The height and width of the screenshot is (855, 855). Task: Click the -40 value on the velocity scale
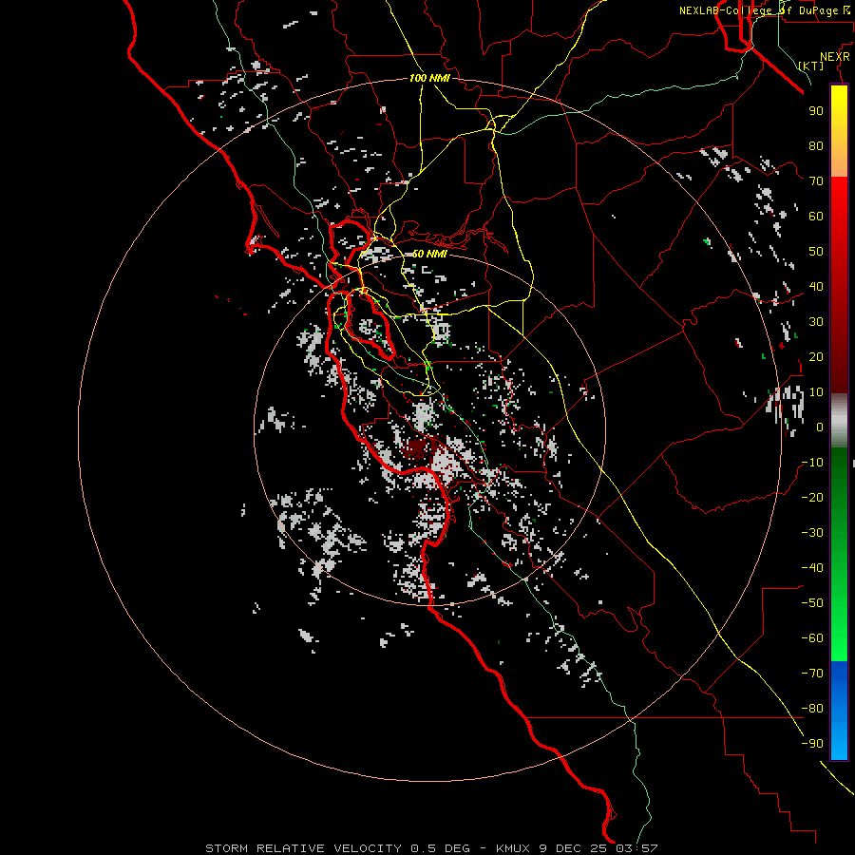tap(812, 568)
